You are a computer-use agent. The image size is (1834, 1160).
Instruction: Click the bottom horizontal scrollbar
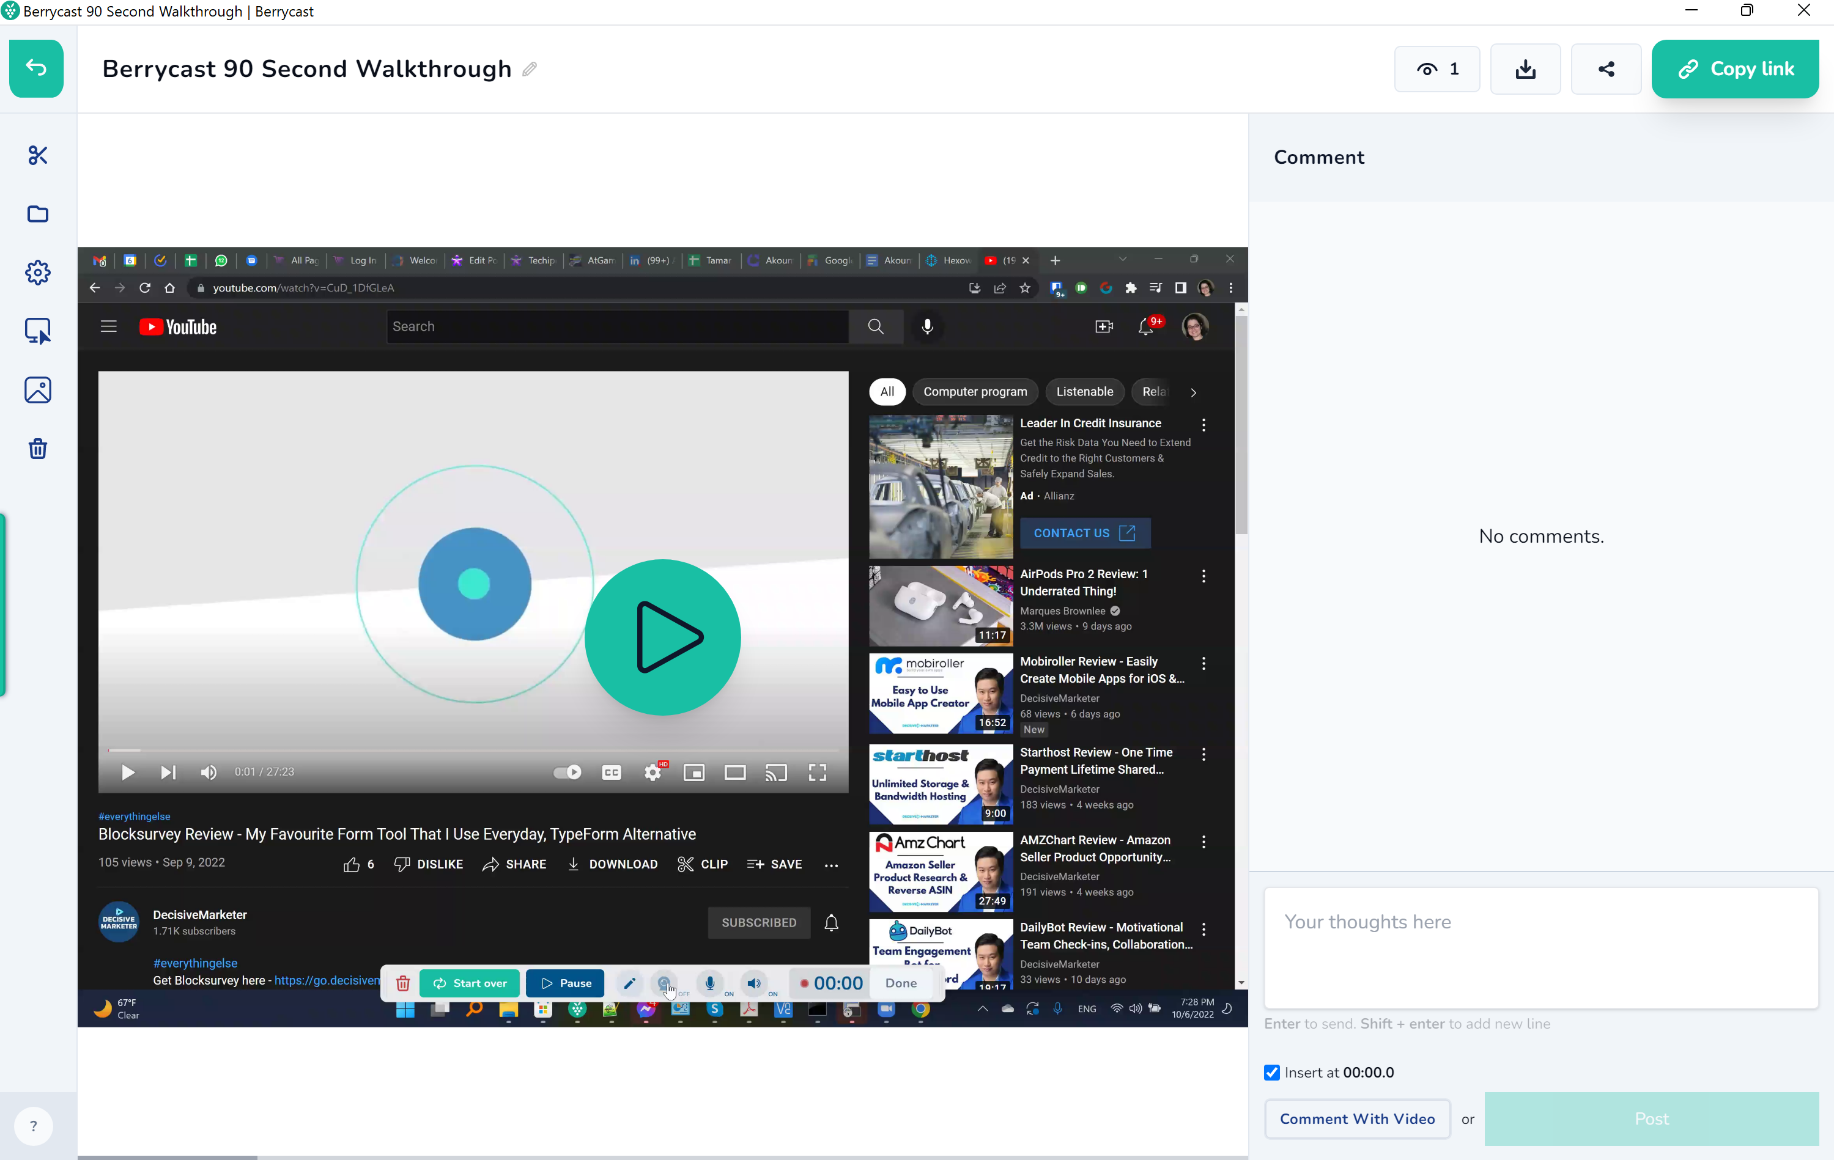coord(168,1157)
